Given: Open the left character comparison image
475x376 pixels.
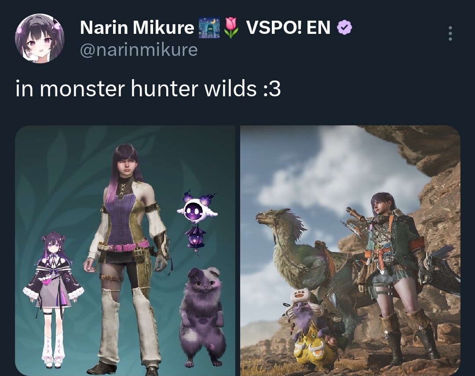Looking at the screenshot, I should click(x=125, y=251).
